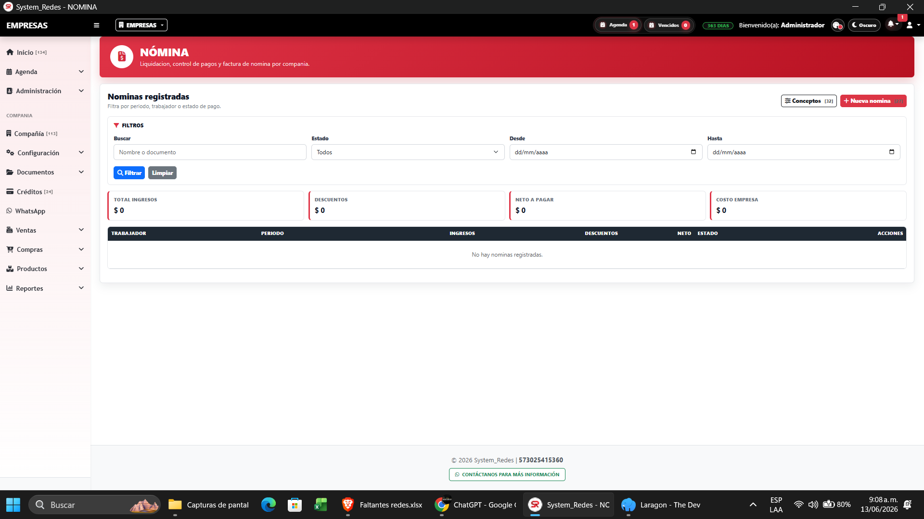This screenshot has height=519, width=924.
Task: Click the Vencidos counter button
Action: tap(668, 25)
